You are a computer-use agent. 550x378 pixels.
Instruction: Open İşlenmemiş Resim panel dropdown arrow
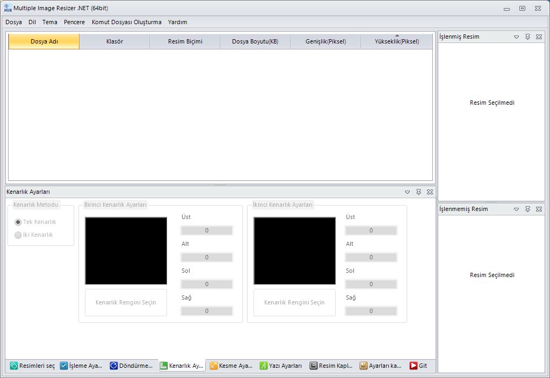click(x=516, y=209)
